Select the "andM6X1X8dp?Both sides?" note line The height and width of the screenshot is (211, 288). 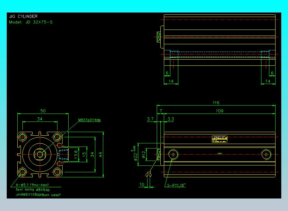(38, 195)
